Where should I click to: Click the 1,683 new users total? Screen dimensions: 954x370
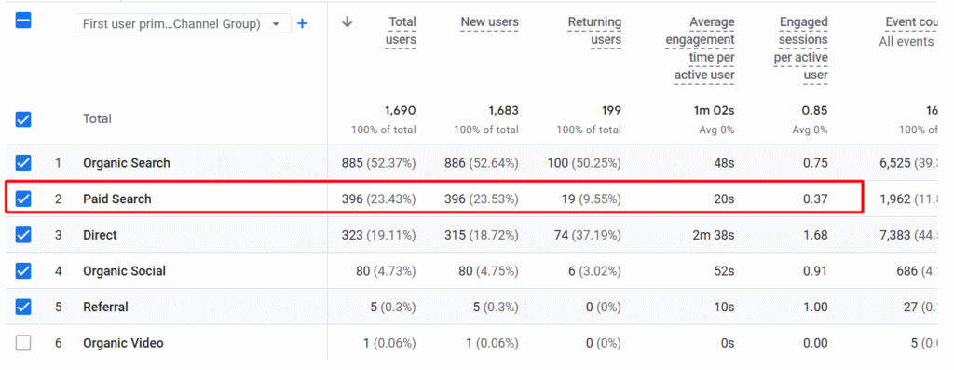(x=503, y=111)
